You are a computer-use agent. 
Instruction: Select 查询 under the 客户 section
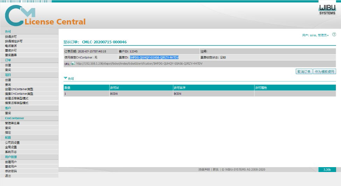tap(8, 113)
